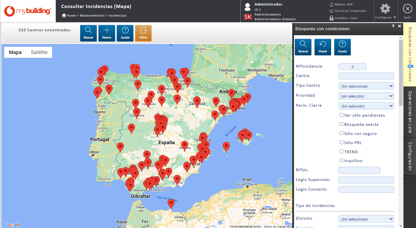Click the Salir exit icon
Image resolution: width=416 pixels, height=228 pixels.
[x=407, y=9]
